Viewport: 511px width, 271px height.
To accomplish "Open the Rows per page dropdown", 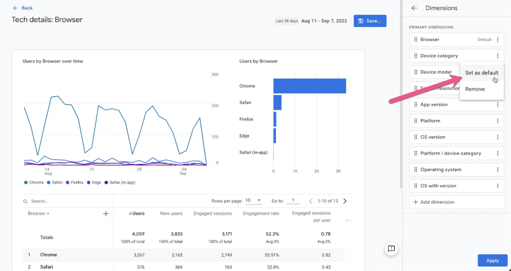I will point(253,200).
